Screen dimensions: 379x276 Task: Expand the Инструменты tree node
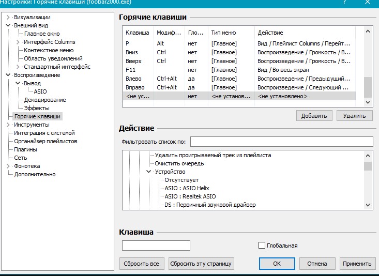(8, 125)
